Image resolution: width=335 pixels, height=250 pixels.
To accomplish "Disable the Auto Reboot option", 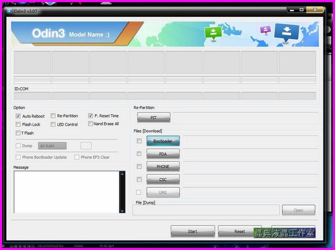I will [x=19, y=116].
